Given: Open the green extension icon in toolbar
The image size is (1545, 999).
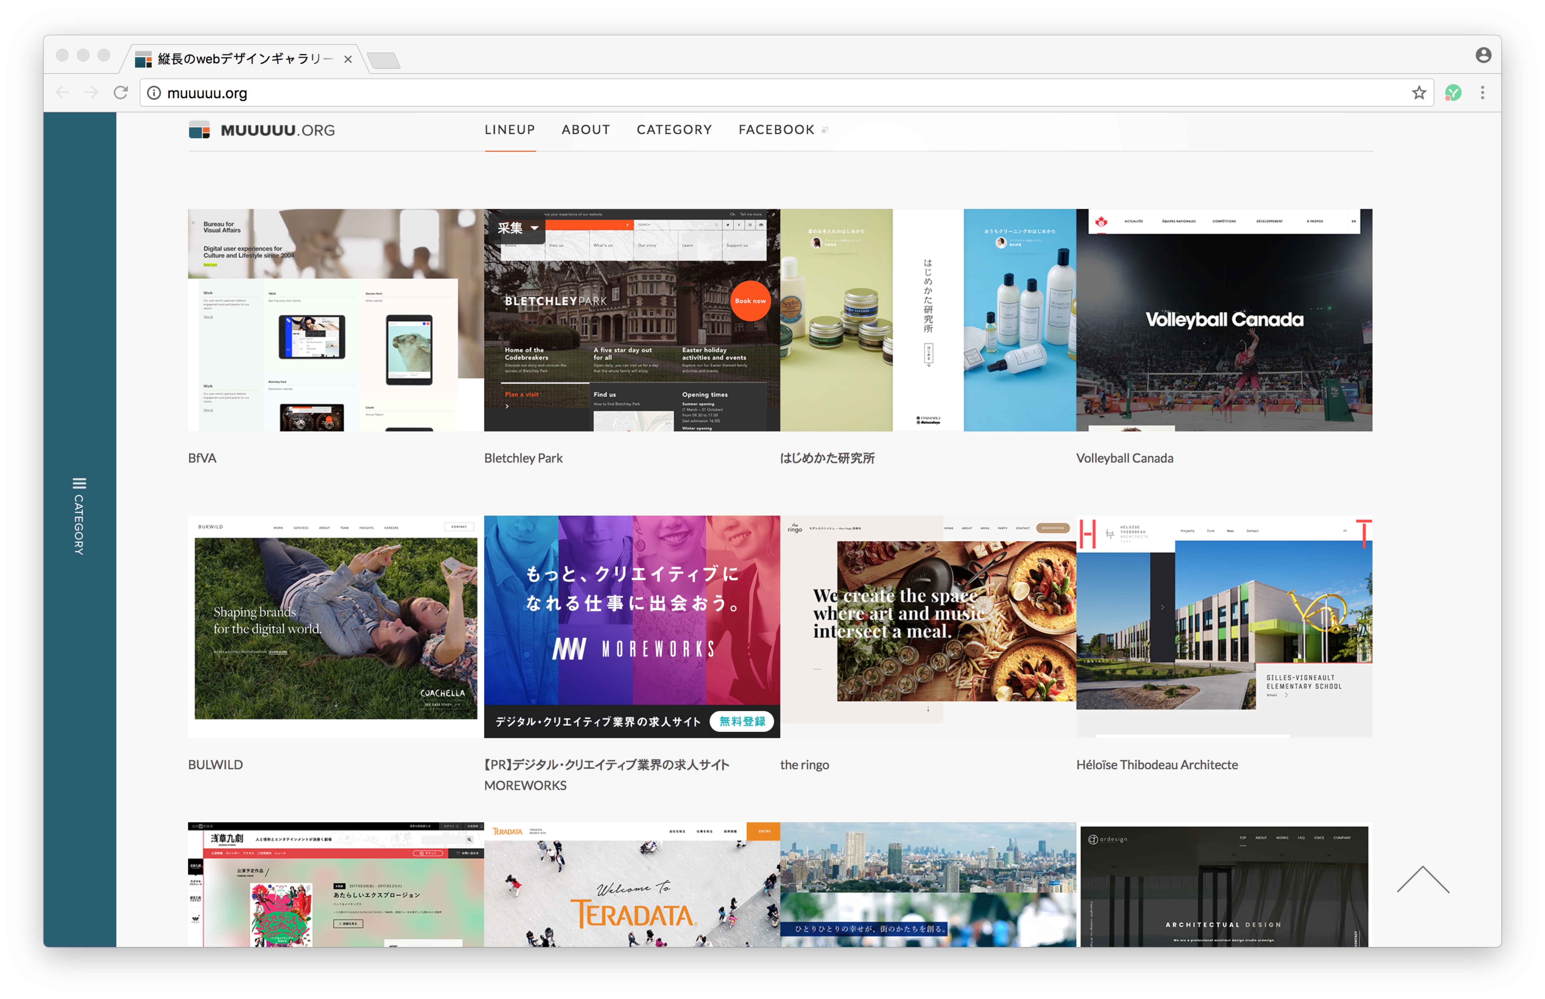Looking at the screenshot, I should (1453, 93).
